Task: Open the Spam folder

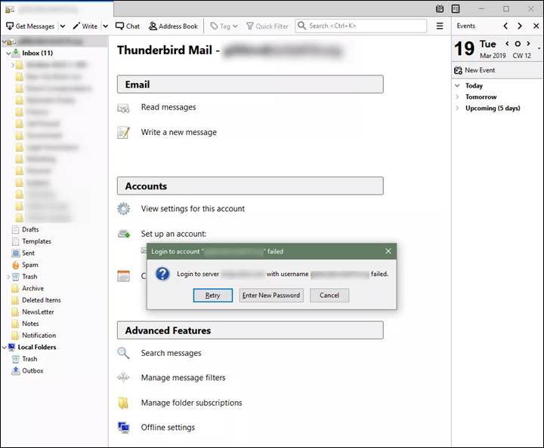Action: [x=30, y=265]
